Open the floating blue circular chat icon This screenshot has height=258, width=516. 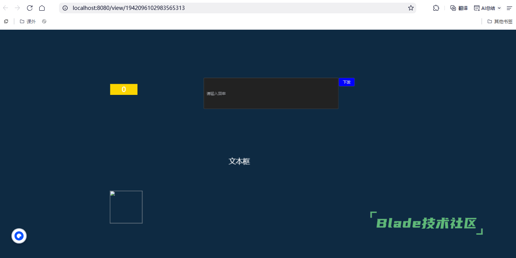19,236
